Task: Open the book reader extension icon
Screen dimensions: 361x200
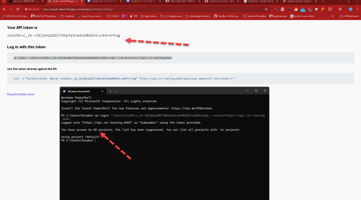Action: (282, 9)
